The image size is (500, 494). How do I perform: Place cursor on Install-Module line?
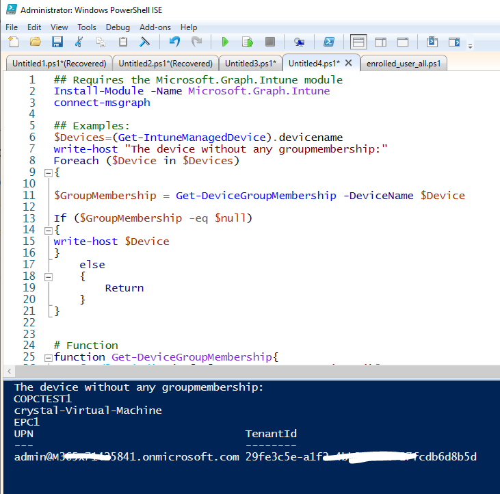point(192,91)
